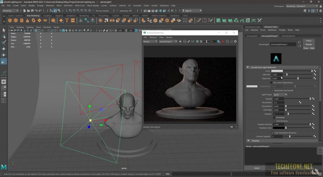Toggle Illuminates By Default checkbox

[272, 91]
